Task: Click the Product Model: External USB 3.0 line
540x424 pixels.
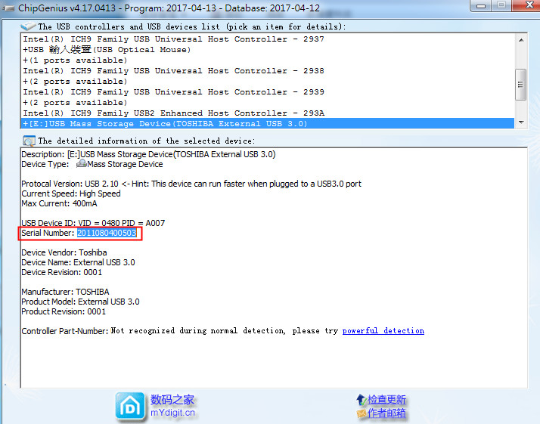Action: tap(80, 302)
